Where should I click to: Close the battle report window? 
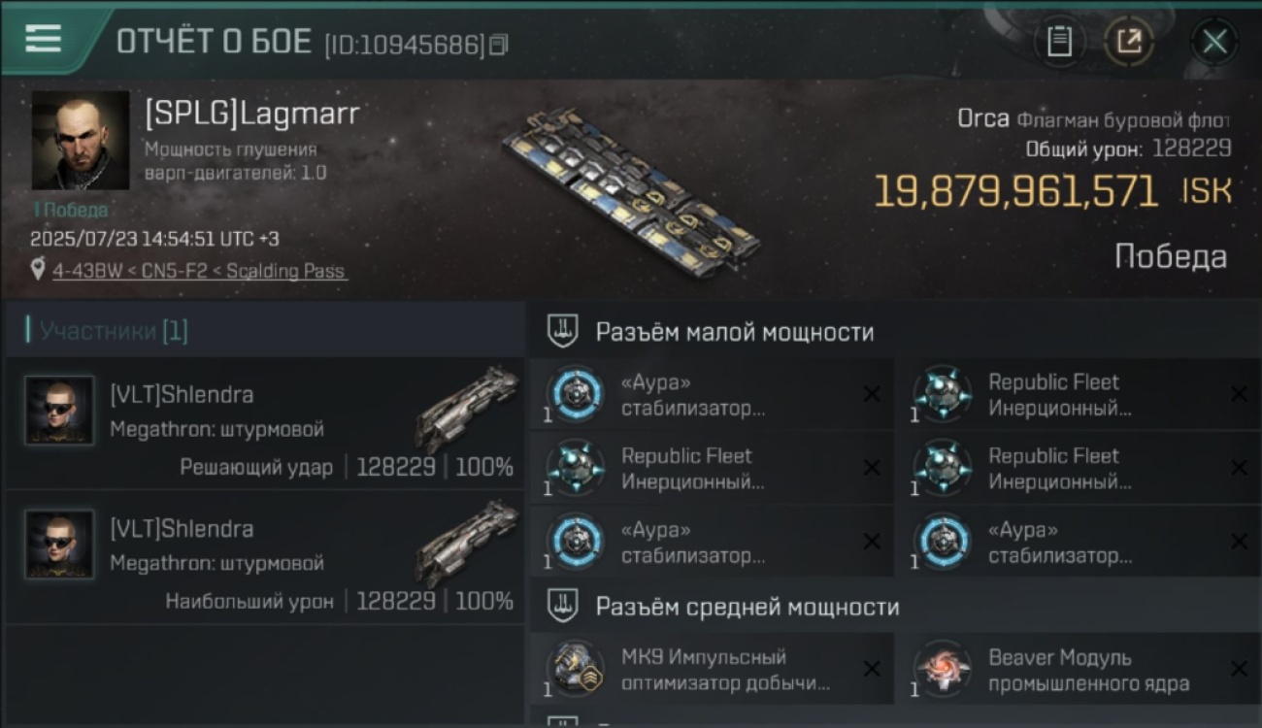click(1214, 42)
